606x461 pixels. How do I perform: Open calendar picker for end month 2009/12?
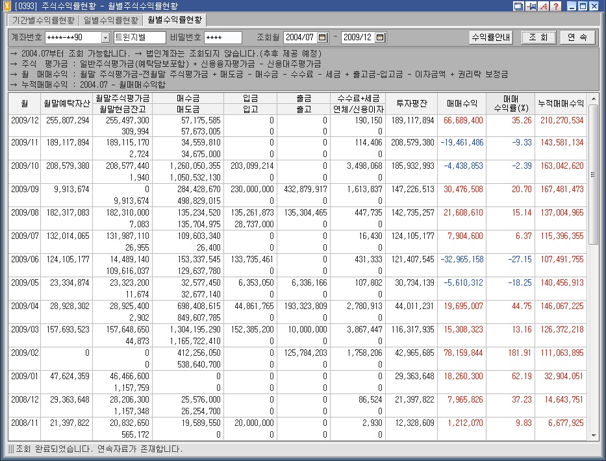(x=380, y=38)
